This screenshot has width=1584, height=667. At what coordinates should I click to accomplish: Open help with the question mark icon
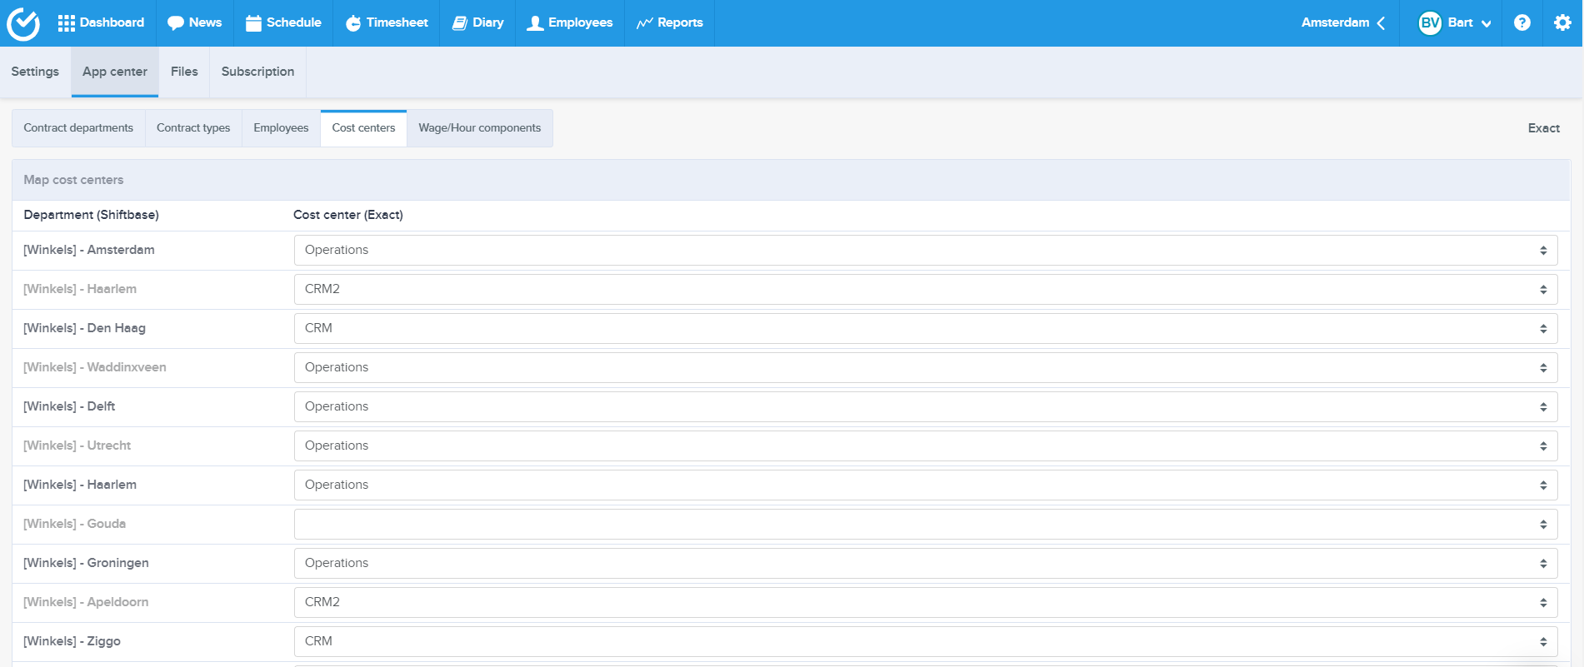pyautogui.click(x=1522, y=23)
